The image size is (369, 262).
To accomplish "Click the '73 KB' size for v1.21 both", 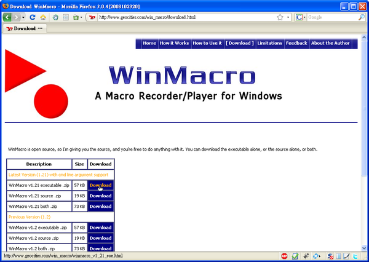I will [x=79, y=207].
